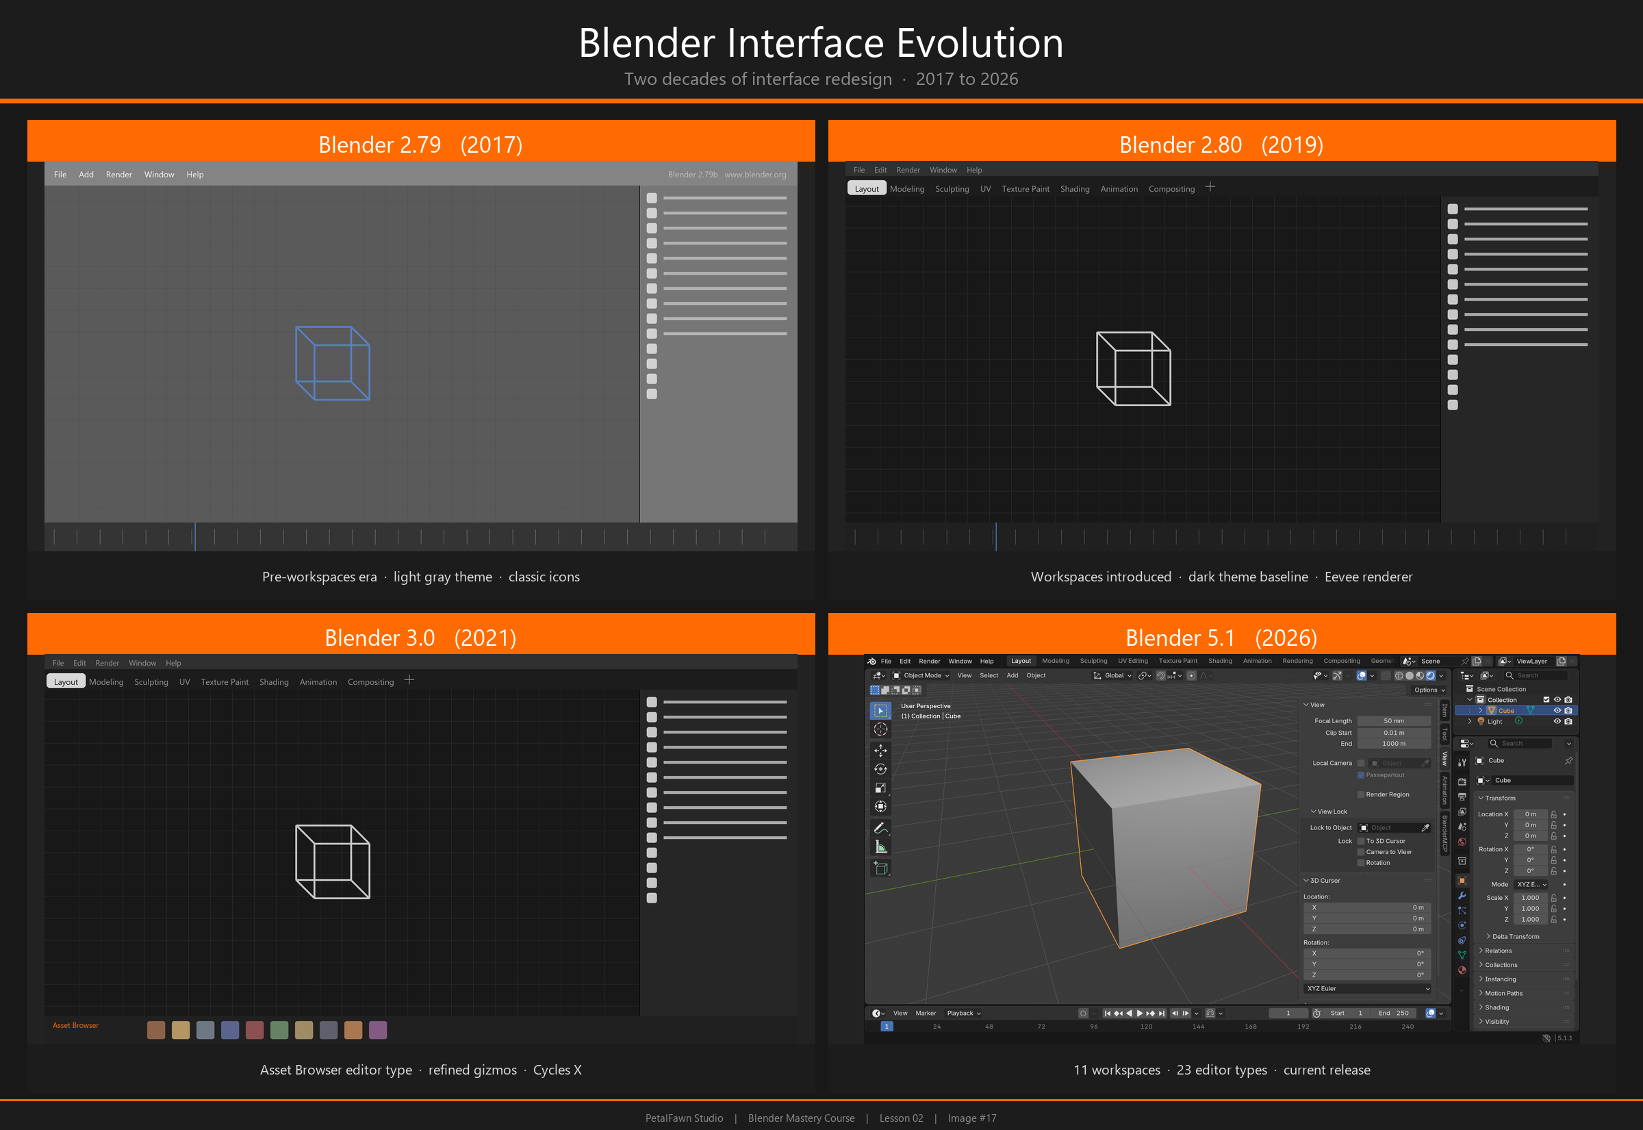Enable the Camera to View checkbox
This screenshot has height=1130, width=1643.
(1361, 853)
